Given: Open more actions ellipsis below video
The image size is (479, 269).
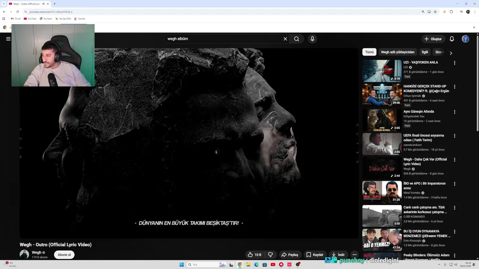Looking at the screenshot, I should click(x=354, y=255).
